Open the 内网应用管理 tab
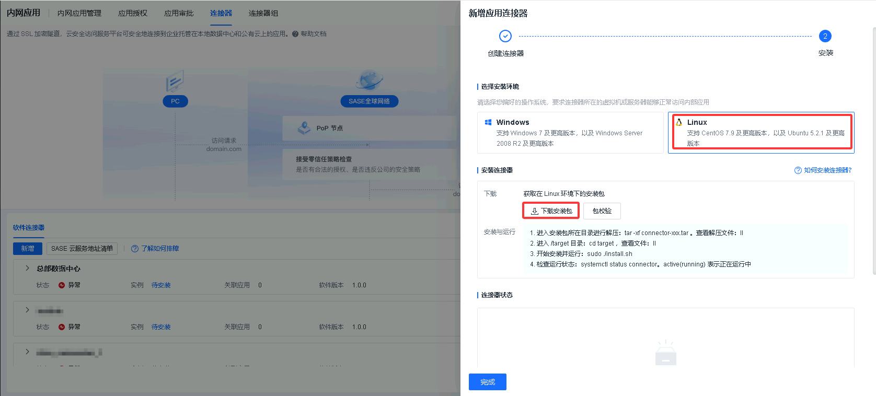Screen dimensions: 876x396 [x=79, y=13]
